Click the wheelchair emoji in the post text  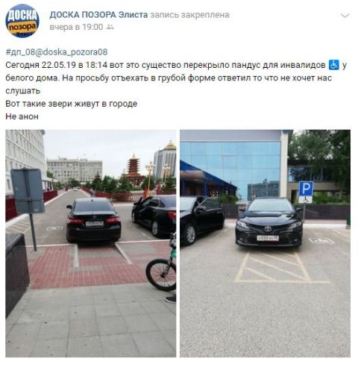[x=334, y=65]
